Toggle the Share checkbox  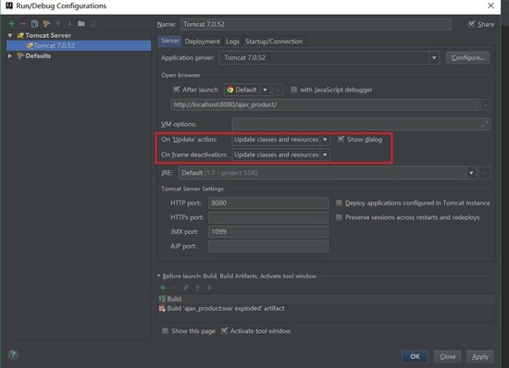pyautogui.click(x=472, y=24)
